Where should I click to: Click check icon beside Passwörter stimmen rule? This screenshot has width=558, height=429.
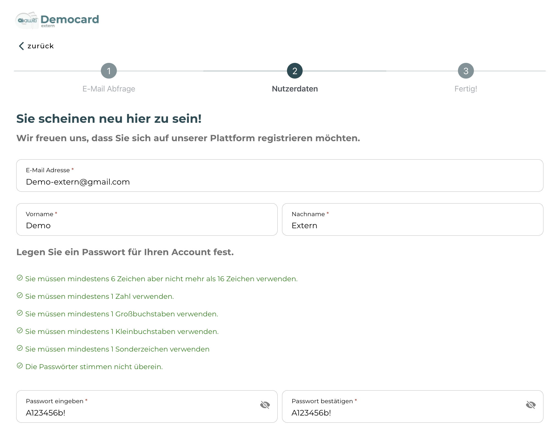point(20,366)
